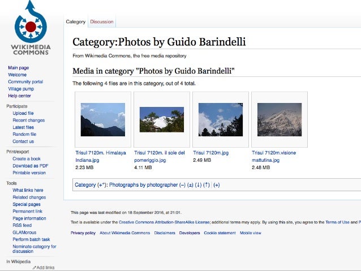
Task: Launch the GLAMorous tool link
Action: 24,233
